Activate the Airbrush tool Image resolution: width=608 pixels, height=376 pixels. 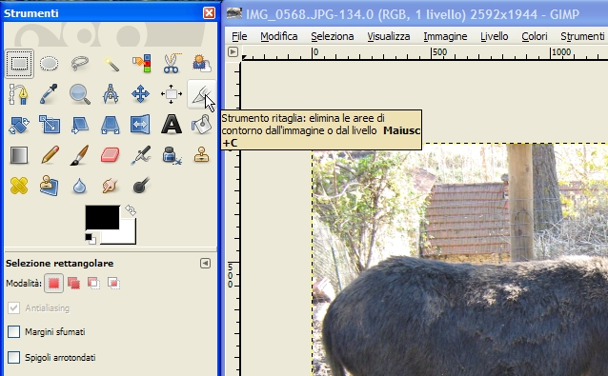(x=141, y=155)
